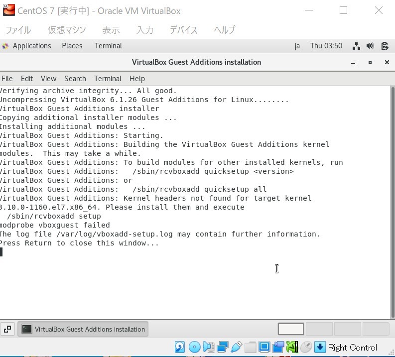Open the Places menu
This screenshot has width=395, height=357.
pos(72,46)
